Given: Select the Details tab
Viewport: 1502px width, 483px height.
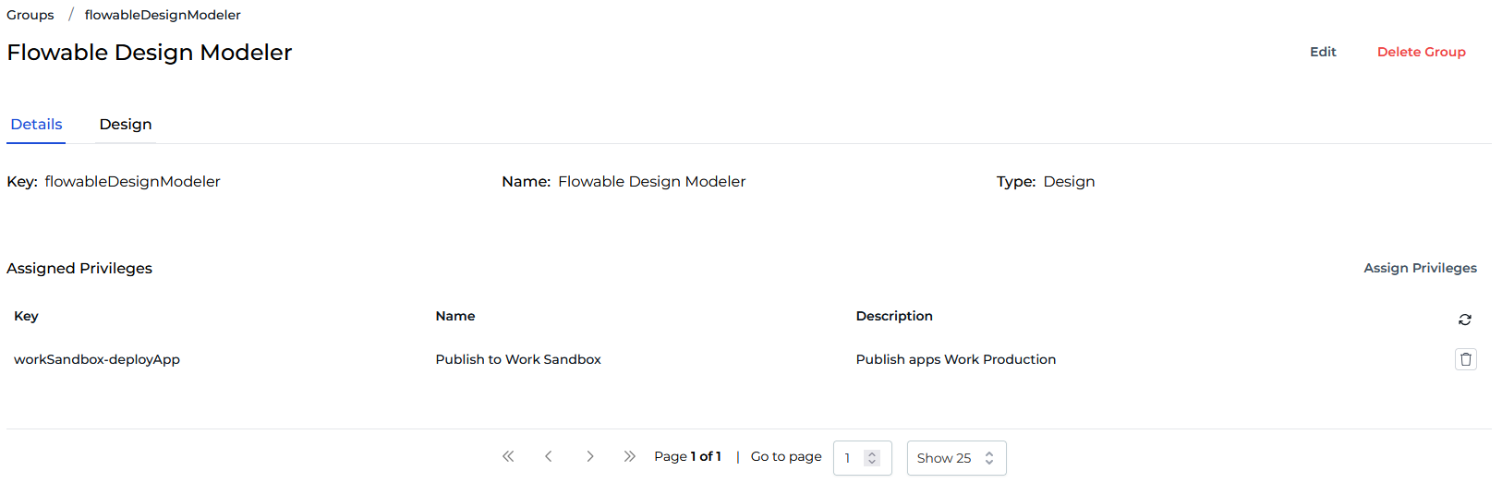Looking at the screenshot, I should (x=37, y=125).
